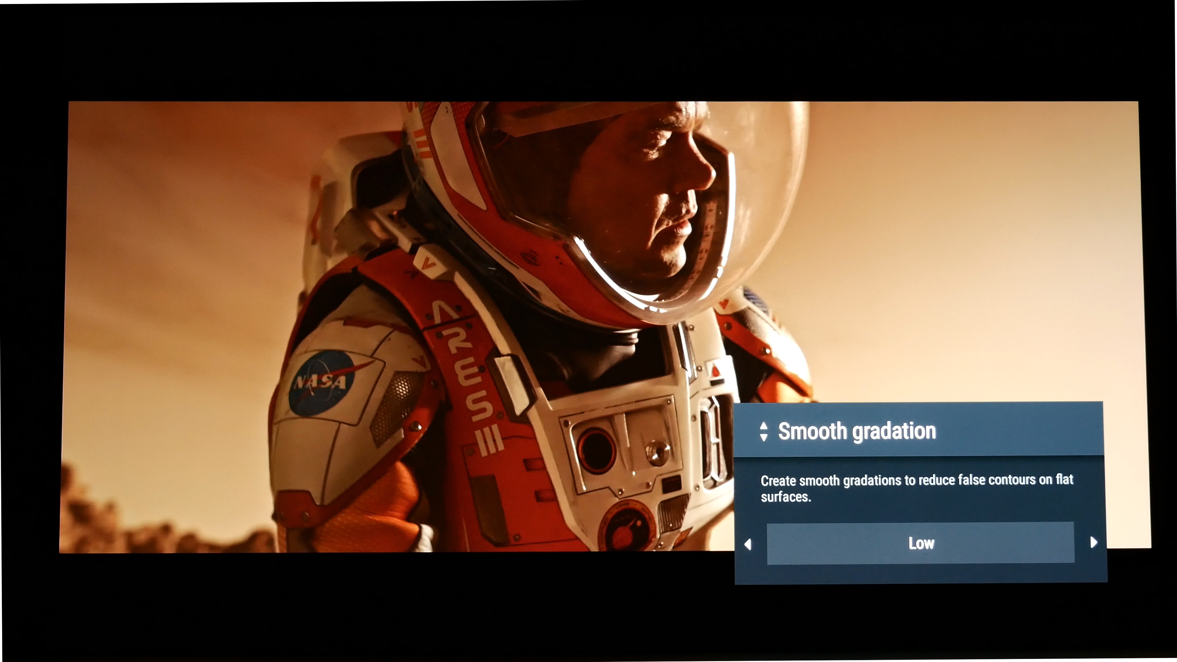Click the 'Create smooth gradations' description text

click(916, 488)
